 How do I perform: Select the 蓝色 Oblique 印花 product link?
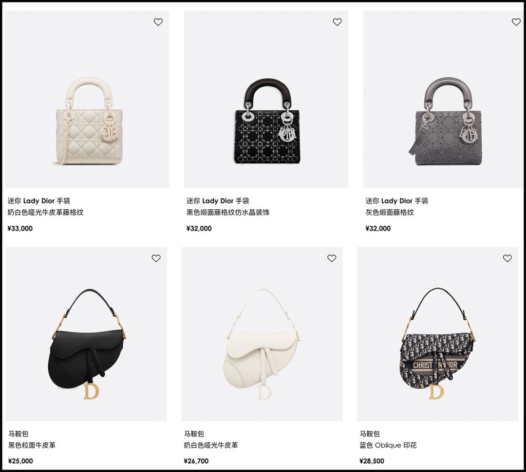click(388, 445)
